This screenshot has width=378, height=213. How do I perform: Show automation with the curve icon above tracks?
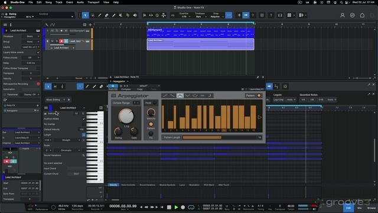pos(53,25)
